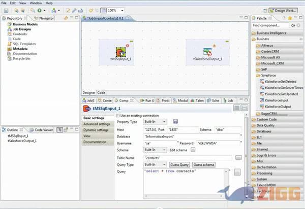Image resolution: width=305 pixels, height=209 pixels.
Task: Toggle the page grid icon beside the zoom box
Action: pyautogui.click(x=104, y=11)
